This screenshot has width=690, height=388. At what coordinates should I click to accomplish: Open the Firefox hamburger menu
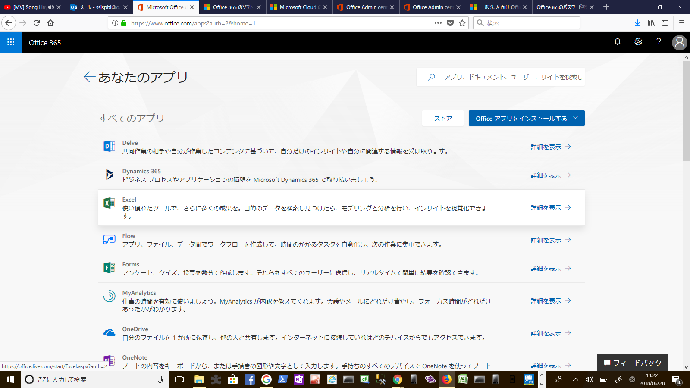click(x=682, y=23)
